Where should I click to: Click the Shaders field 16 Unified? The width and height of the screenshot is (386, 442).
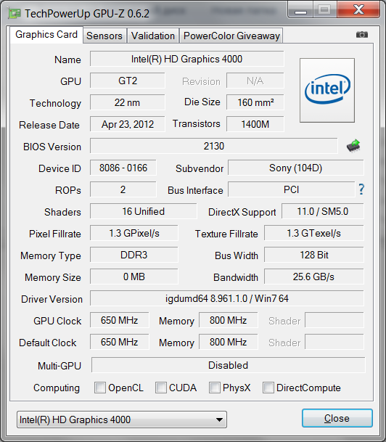[144, 211]
